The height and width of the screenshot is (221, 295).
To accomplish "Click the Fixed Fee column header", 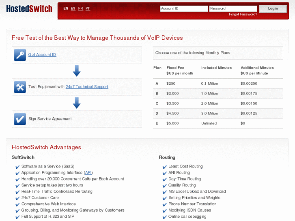I will tap(180, 71).
